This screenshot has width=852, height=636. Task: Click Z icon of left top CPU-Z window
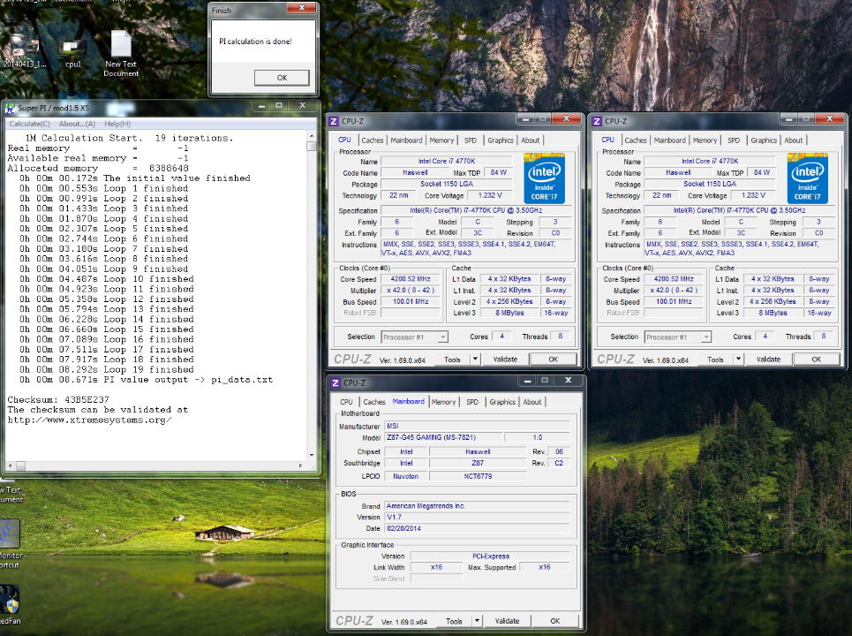pos(334,121)
